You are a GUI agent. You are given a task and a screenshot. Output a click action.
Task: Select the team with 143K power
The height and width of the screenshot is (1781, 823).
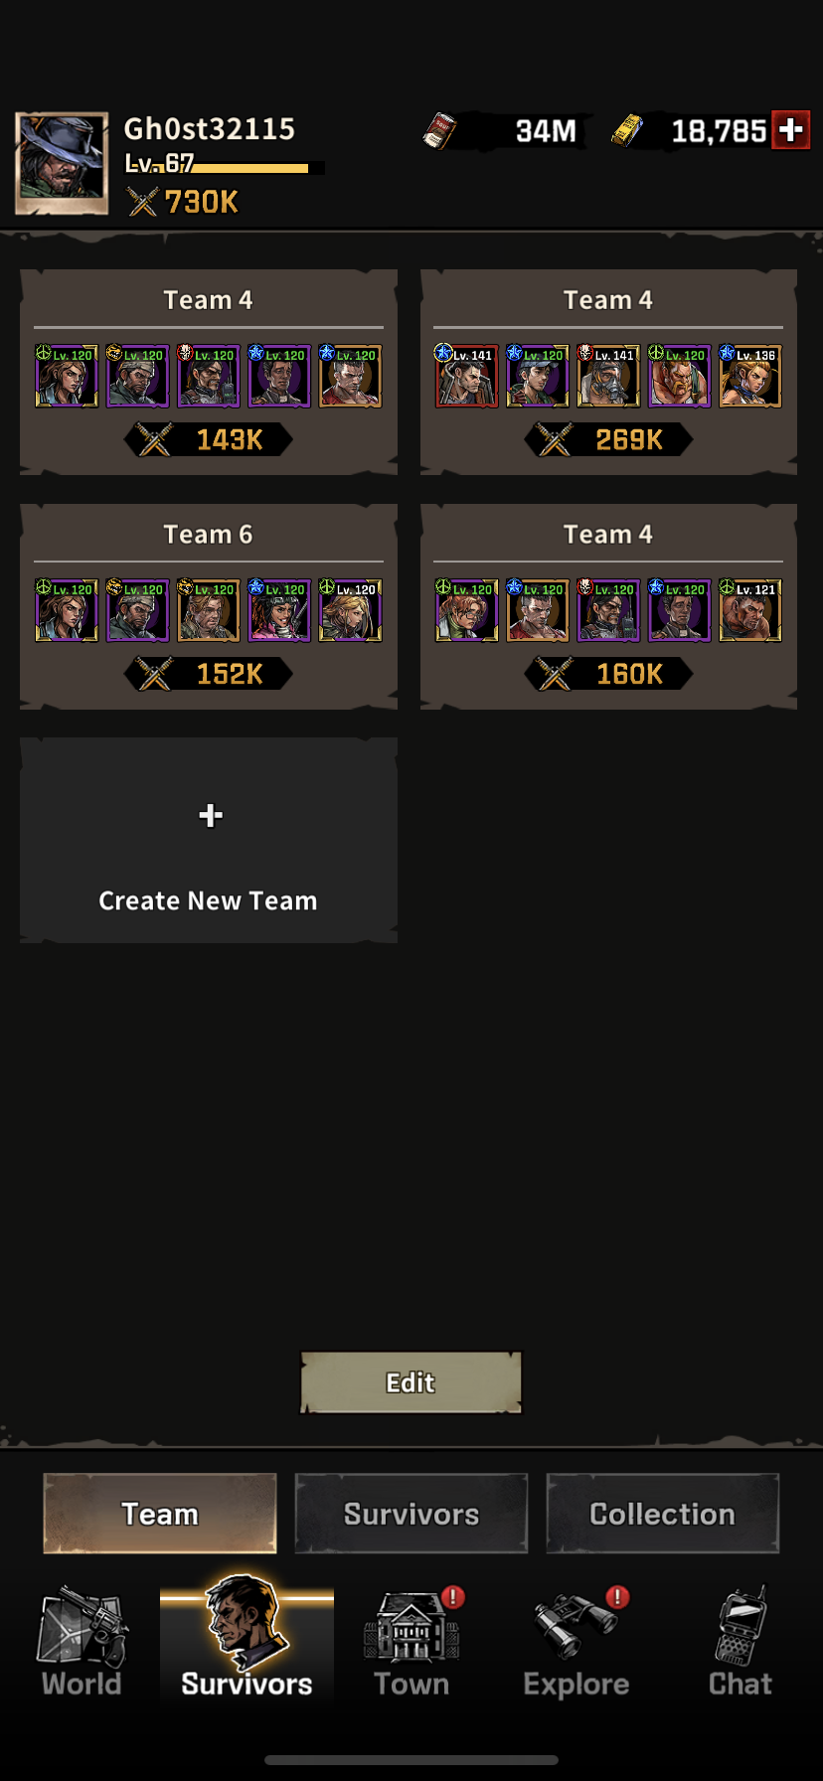(209, 372)
